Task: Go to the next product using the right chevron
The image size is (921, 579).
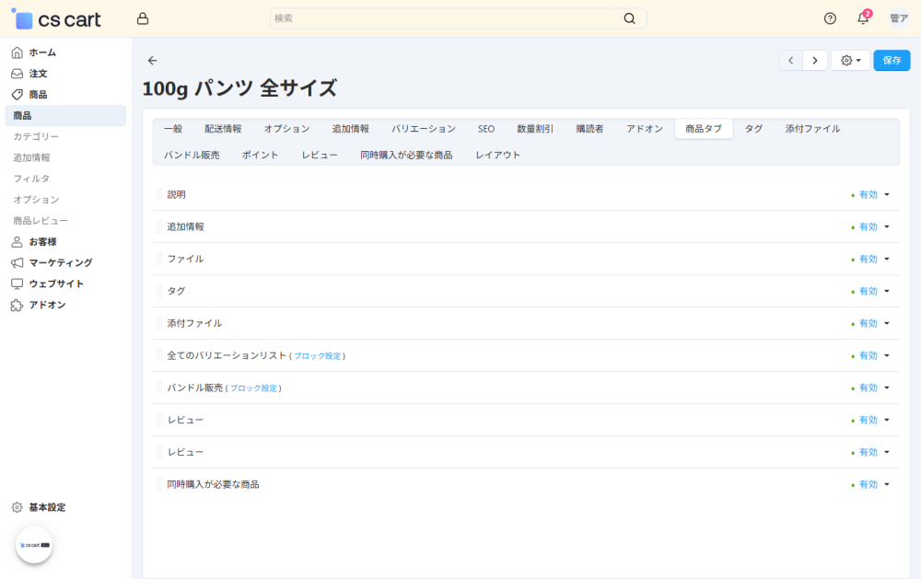Action: tap(814, 61)
